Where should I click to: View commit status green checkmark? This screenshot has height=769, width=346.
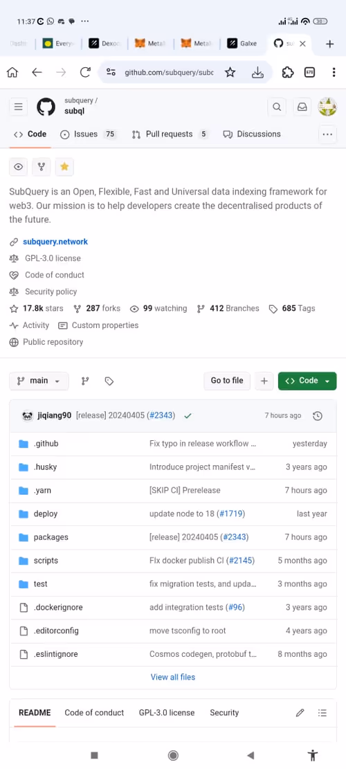coord(188,416)
